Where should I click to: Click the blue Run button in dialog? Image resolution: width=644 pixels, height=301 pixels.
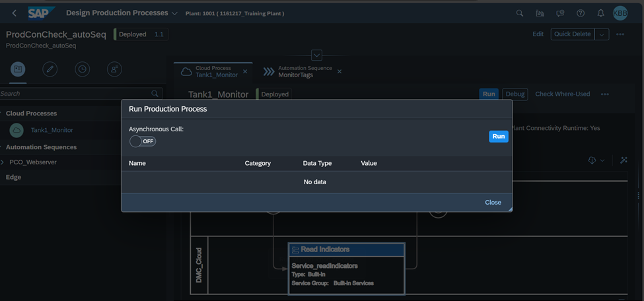[499, 137]
